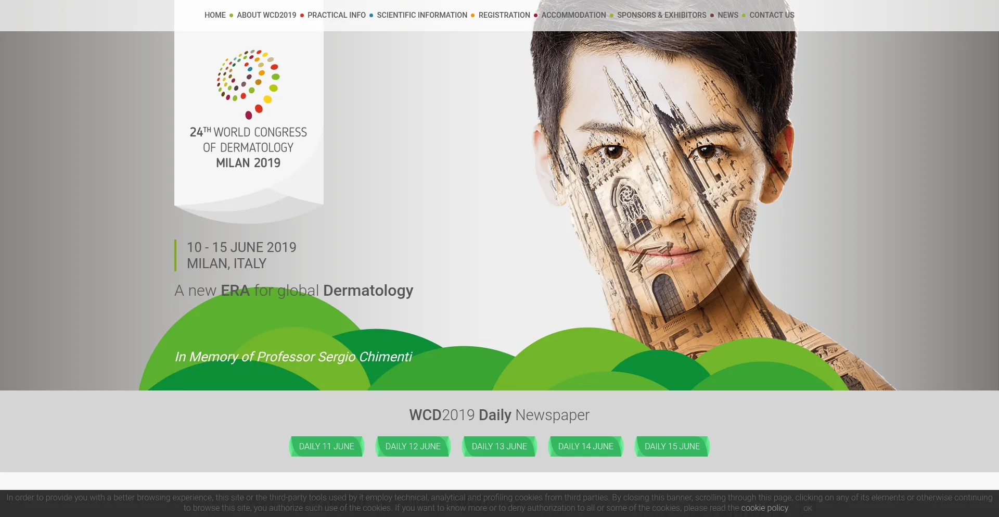
Task: Click '24TH WORLD CONGRESS OF DERMATOLOGY' title
Action: click(248, 140)
